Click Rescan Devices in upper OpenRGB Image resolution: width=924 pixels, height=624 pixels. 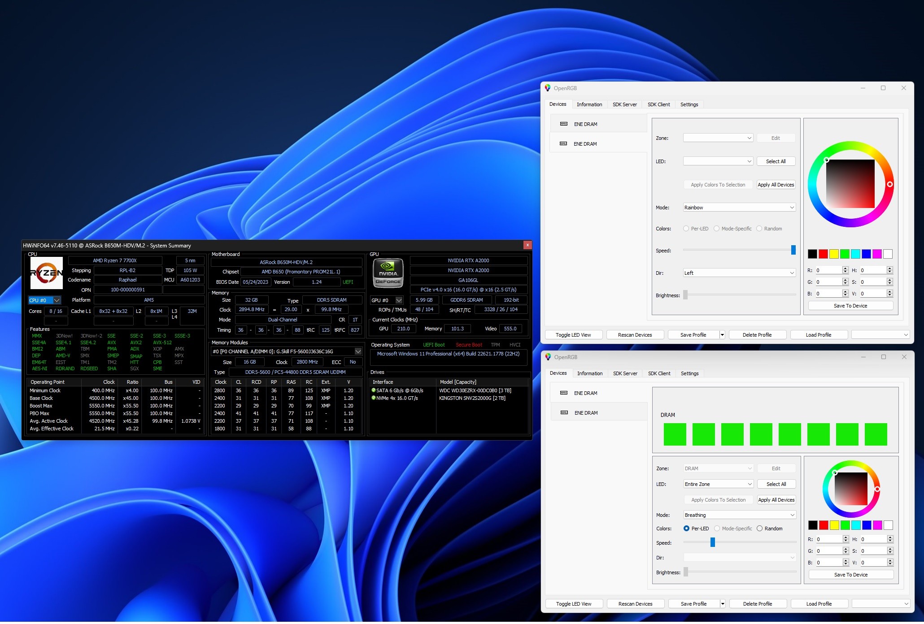point(635,335)
